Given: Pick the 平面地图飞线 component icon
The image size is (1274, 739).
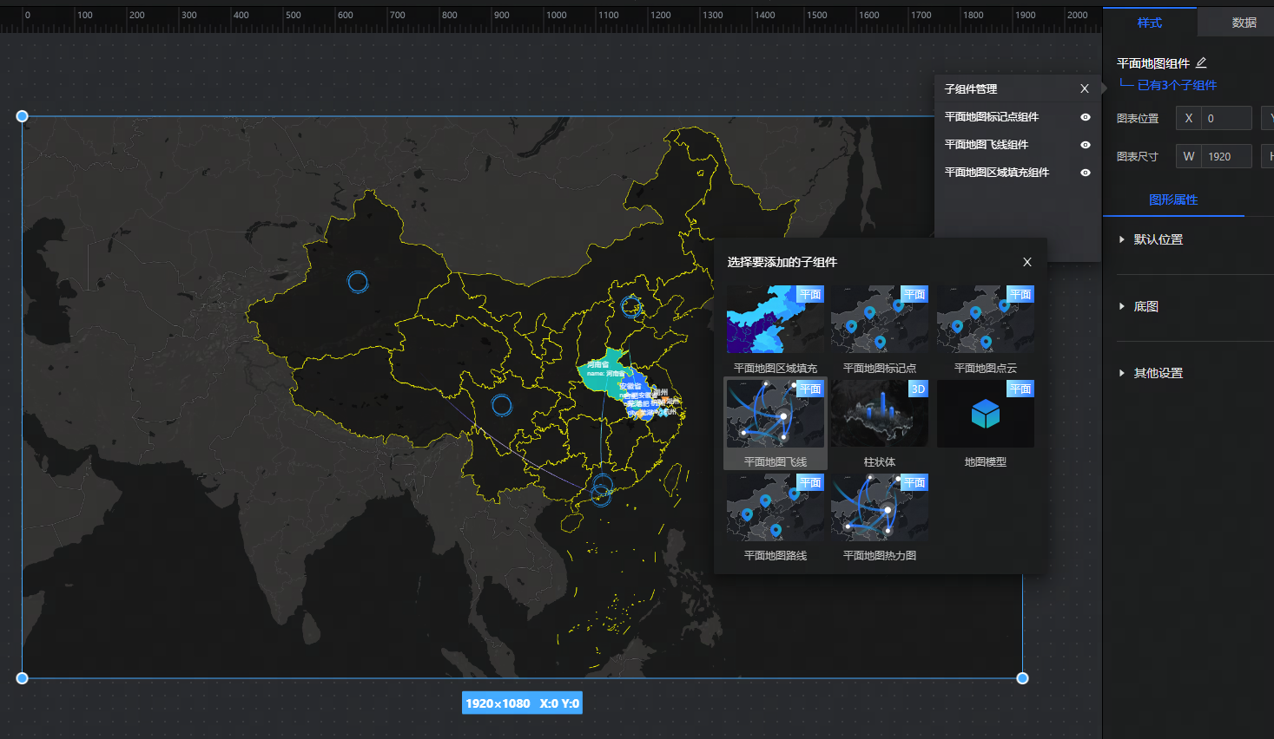Looking at the screenshot, I should point(775,415).
